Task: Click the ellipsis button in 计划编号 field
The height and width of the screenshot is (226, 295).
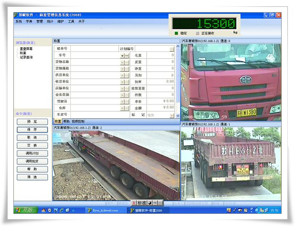Action: pos(172,49)
